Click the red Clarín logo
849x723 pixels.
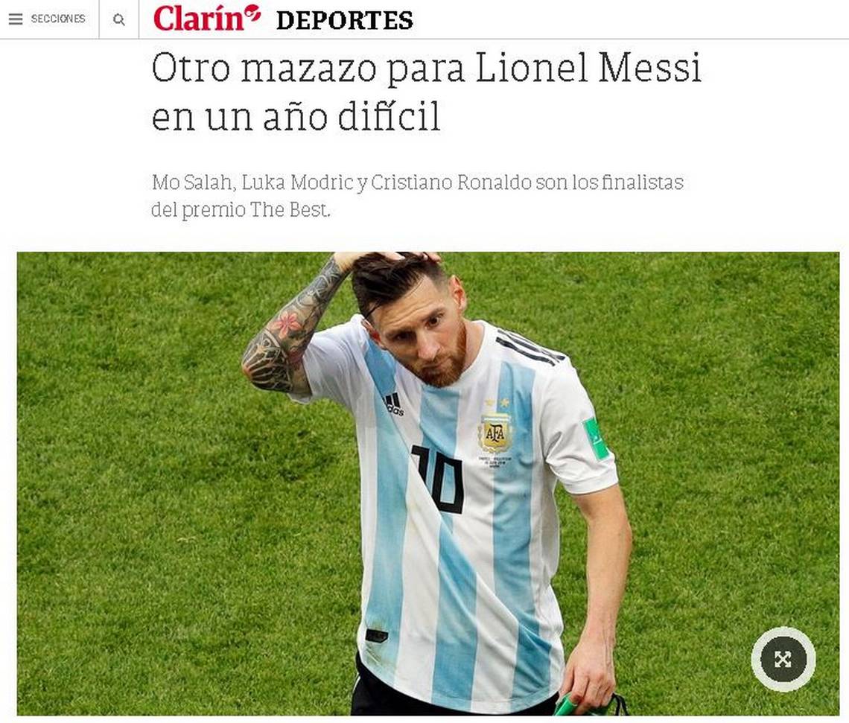pyautogui.click(x=198, y=19)
